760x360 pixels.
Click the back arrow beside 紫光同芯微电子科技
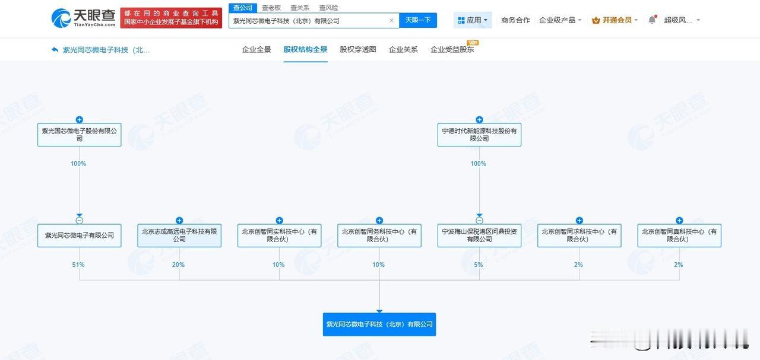55,49
